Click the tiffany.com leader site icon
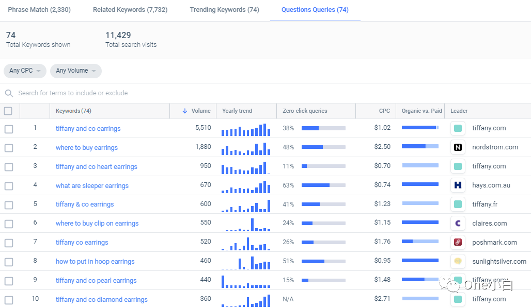The width and height of the screenshot is (531, 308). click(458, 128)
